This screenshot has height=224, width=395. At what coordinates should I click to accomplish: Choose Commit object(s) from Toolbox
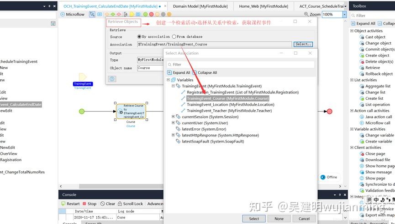click(377, 49)
